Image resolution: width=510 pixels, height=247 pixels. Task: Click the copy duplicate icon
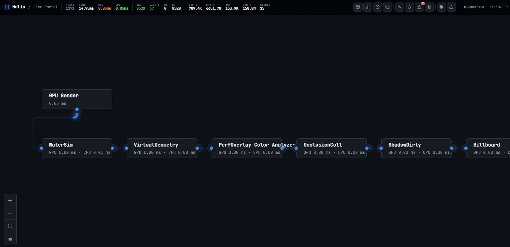(x=387, y=7)
